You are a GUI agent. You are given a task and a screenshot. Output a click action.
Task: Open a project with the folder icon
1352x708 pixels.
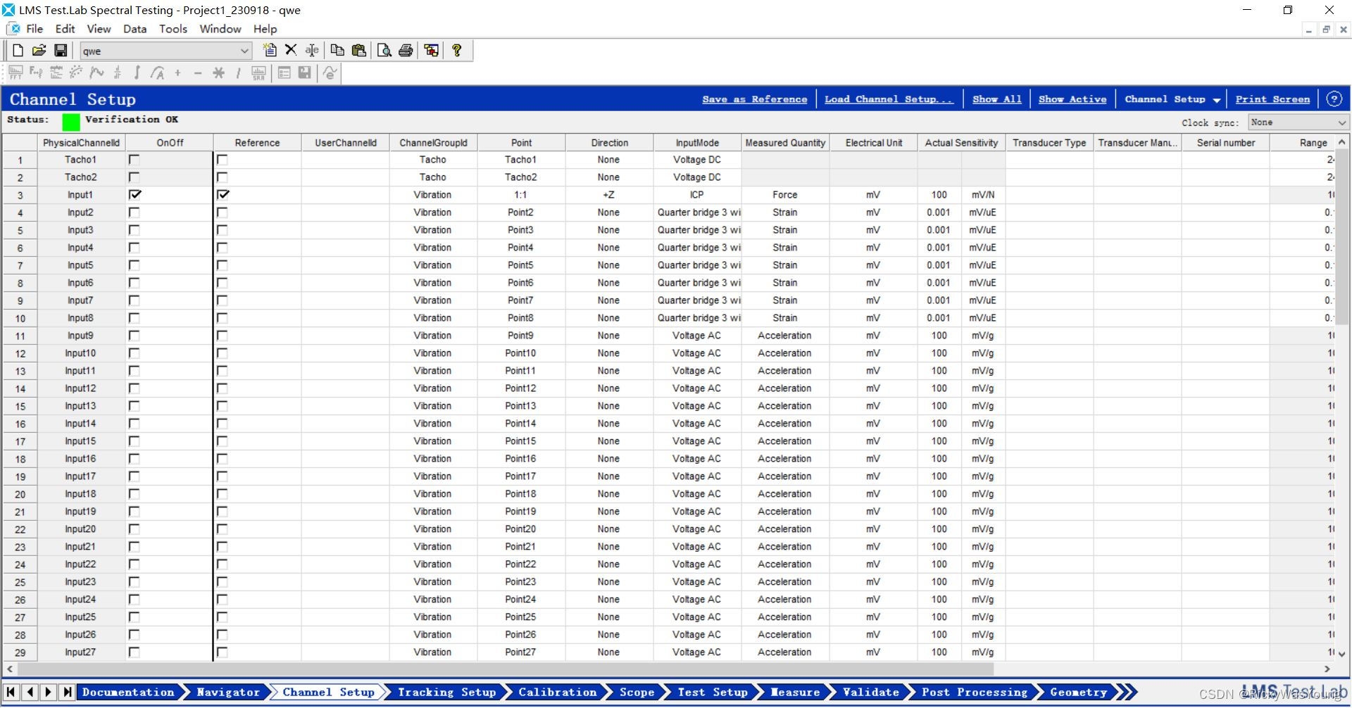point(39,51)
